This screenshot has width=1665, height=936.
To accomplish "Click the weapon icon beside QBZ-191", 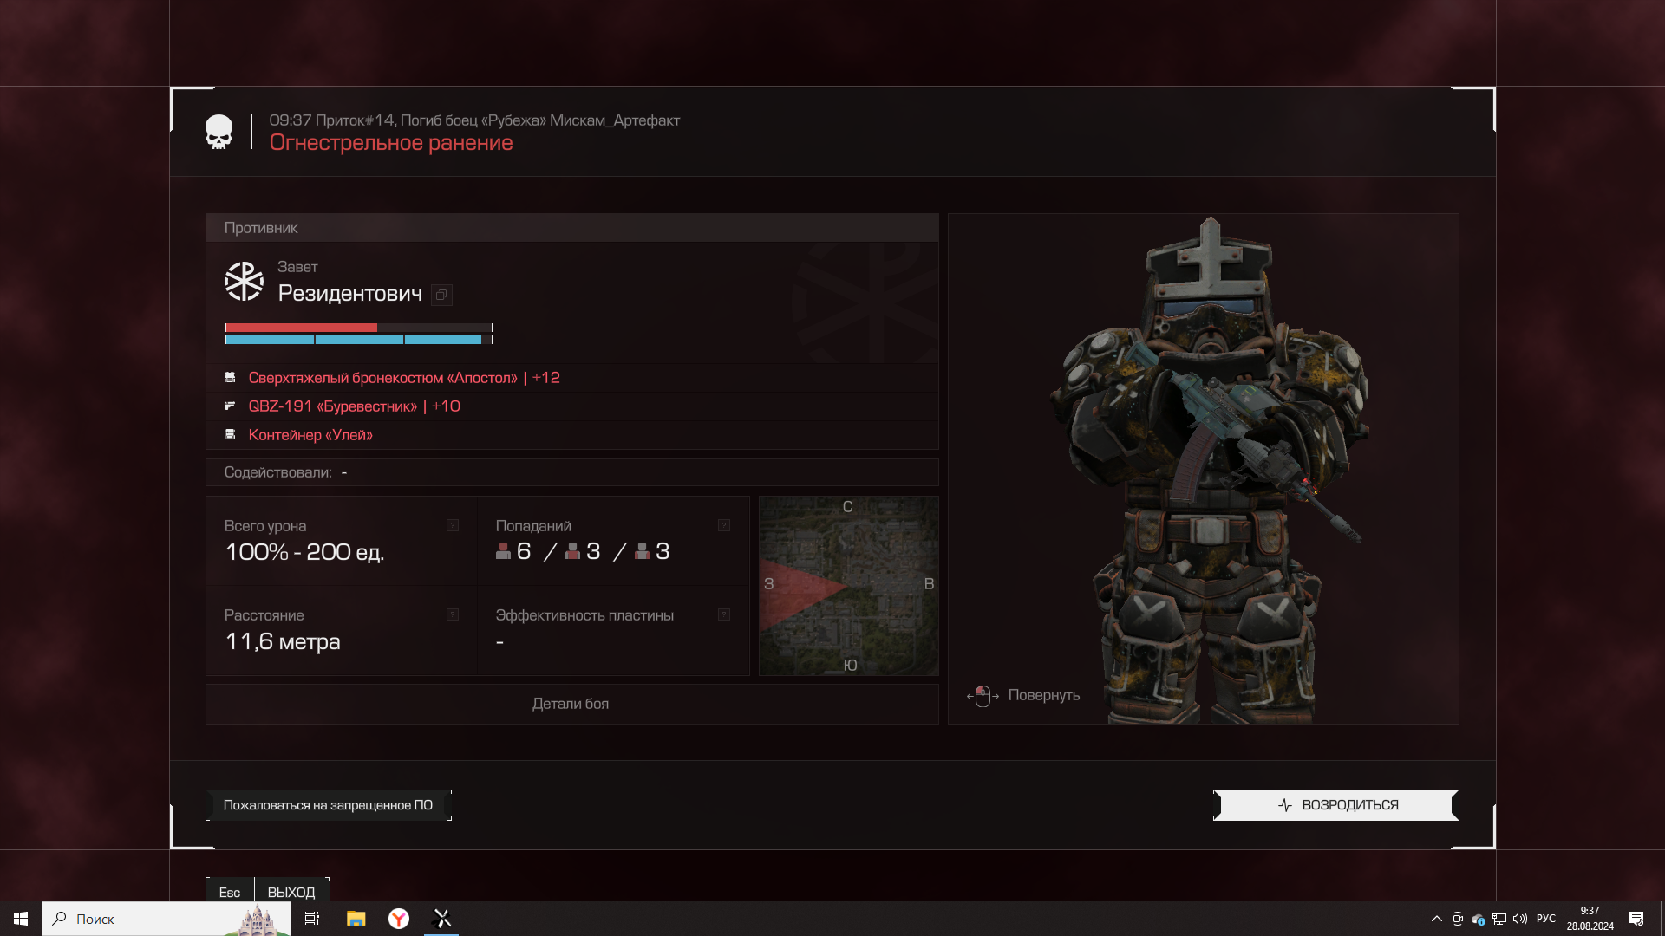I will (x=230, y=406).
